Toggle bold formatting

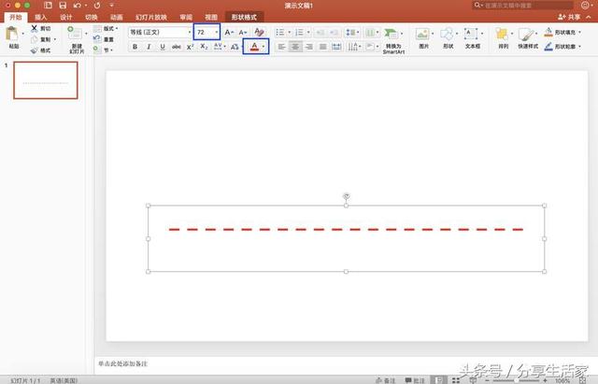pyautogui.click(x=135, y=47)
